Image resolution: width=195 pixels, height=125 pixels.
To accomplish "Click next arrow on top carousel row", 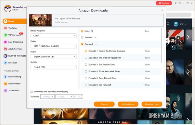I will [188, 37].
